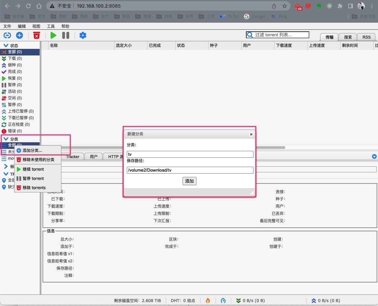Screen dimensions: 378x306
Task: Toggle alternative speed limits in status bar
Action: 223,300
